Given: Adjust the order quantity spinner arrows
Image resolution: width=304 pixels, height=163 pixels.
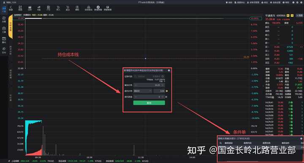Looking at the screenshot, I should pyautogui.click(x=163, y=97).
